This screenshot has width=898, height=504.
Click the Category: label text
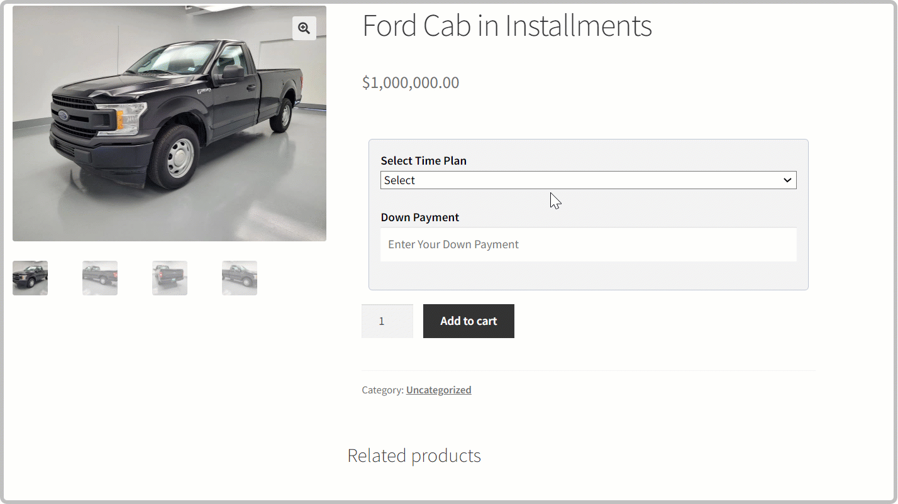coord(382,390)
